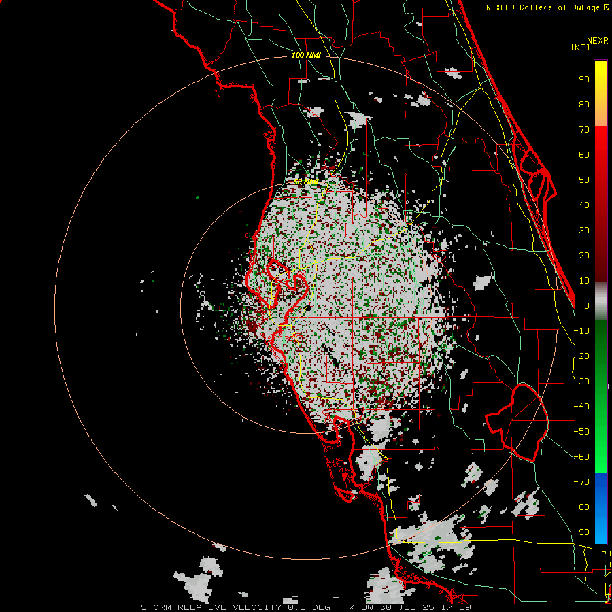Click the -90 value on the velocity scale
This screenshot has height=612, width=612.
(x=581, y=532)
